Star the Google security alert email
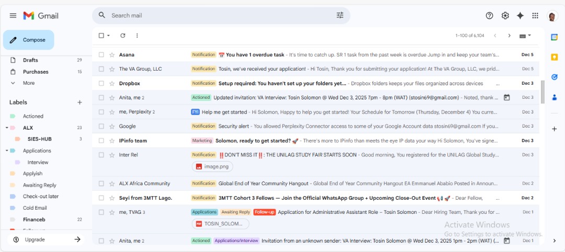 [x=112, y=127]
